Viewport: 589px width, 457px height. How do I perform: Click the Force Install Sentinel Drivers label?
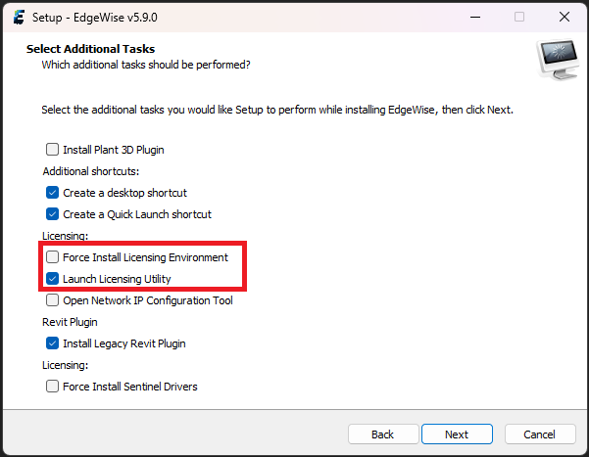pyautogui.click(x=130, y=387)
